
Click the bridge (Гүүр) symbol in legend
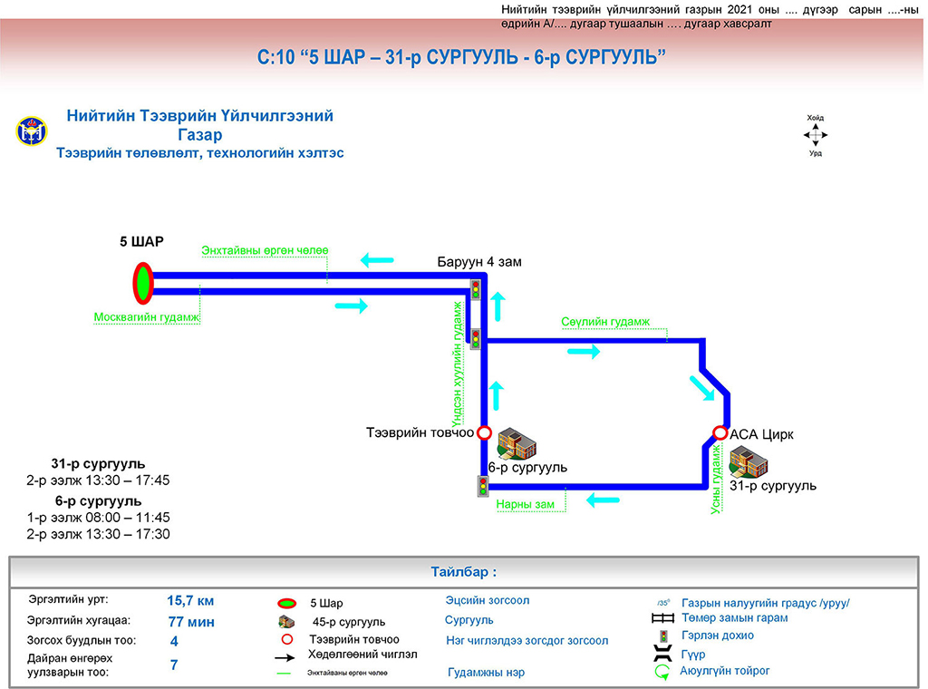click(x=662, y=654)
